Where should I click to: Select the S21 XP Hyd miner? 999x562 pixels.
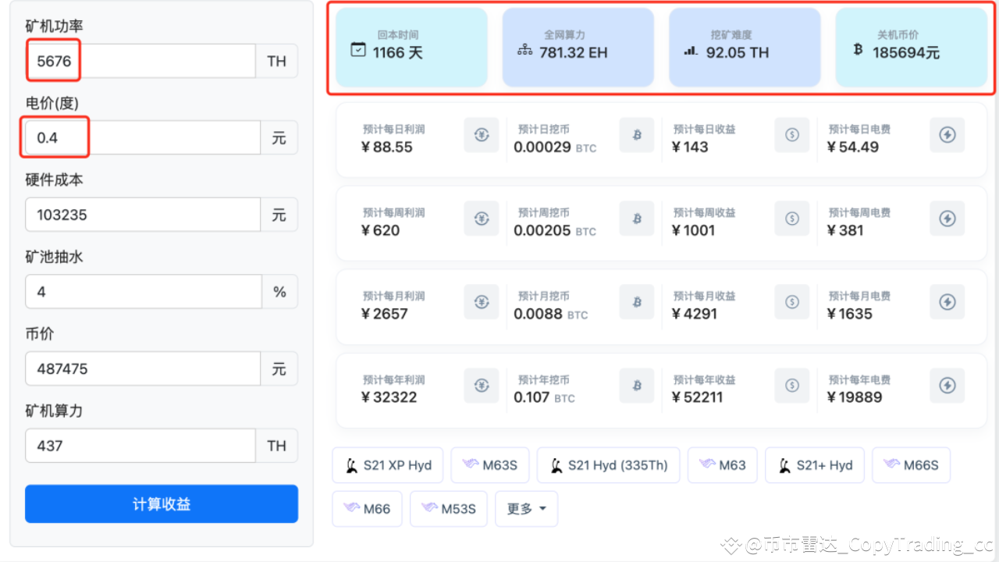click(388, 464)
